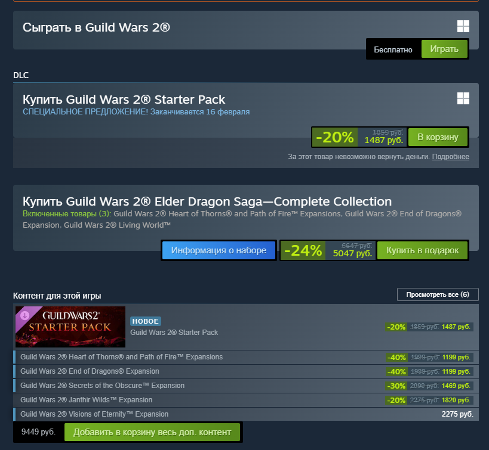489x450 pixels.
Task: Open End of Dragons Expansion DLC row
Action: [246, 371]
